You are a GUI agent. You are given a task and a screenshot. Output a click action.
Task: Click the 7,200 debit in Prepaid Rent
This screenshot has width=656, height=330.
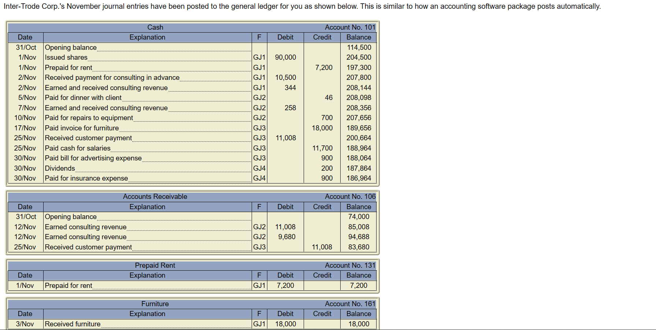click(x=285, y=286)
